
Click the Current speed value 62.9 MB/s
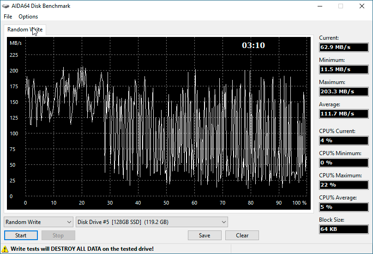343,47
